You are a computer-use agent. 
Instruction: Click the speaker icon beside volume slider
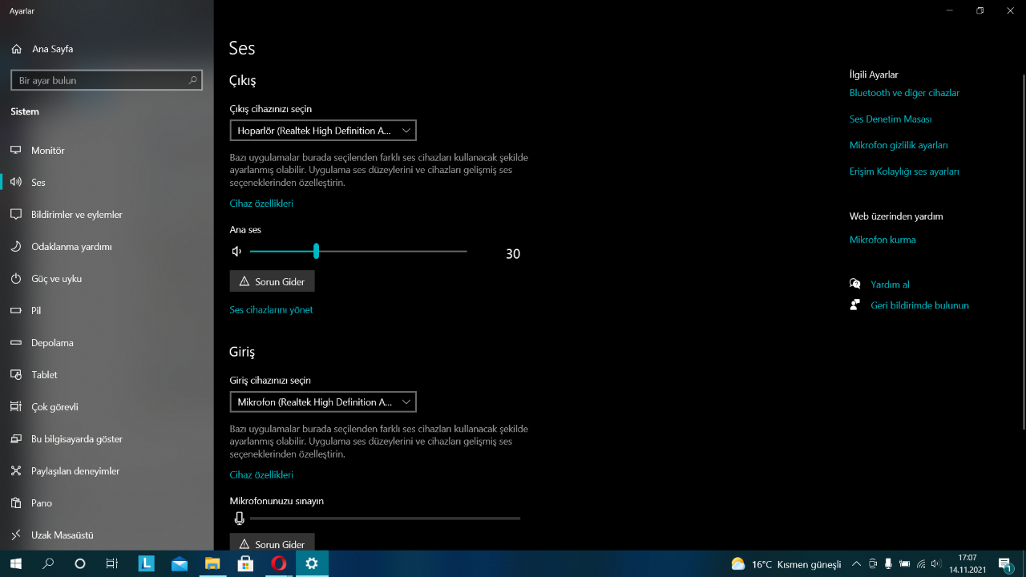pos(236,252)
